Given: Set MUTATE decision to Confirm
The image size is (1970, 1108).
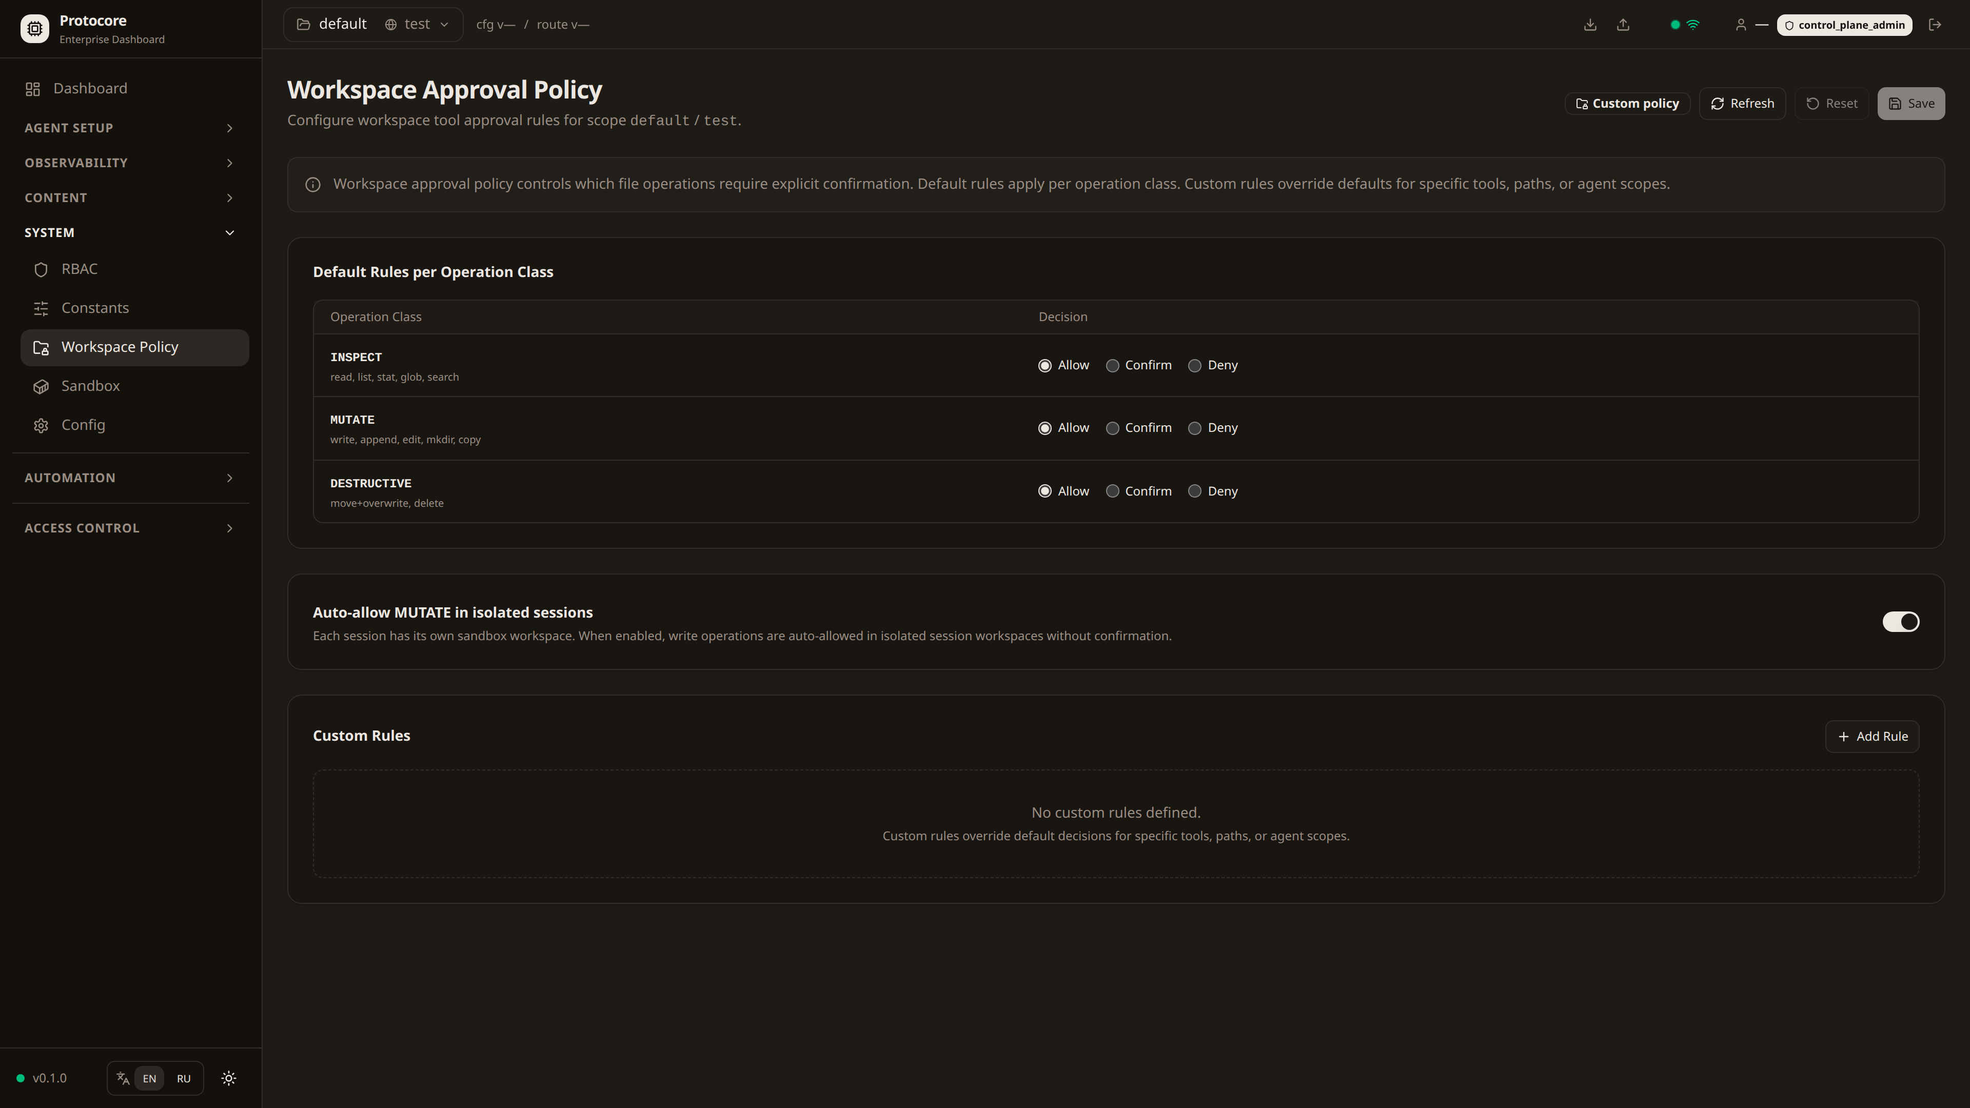Looking at the screenshot, I should click(x=1113, y=428).
